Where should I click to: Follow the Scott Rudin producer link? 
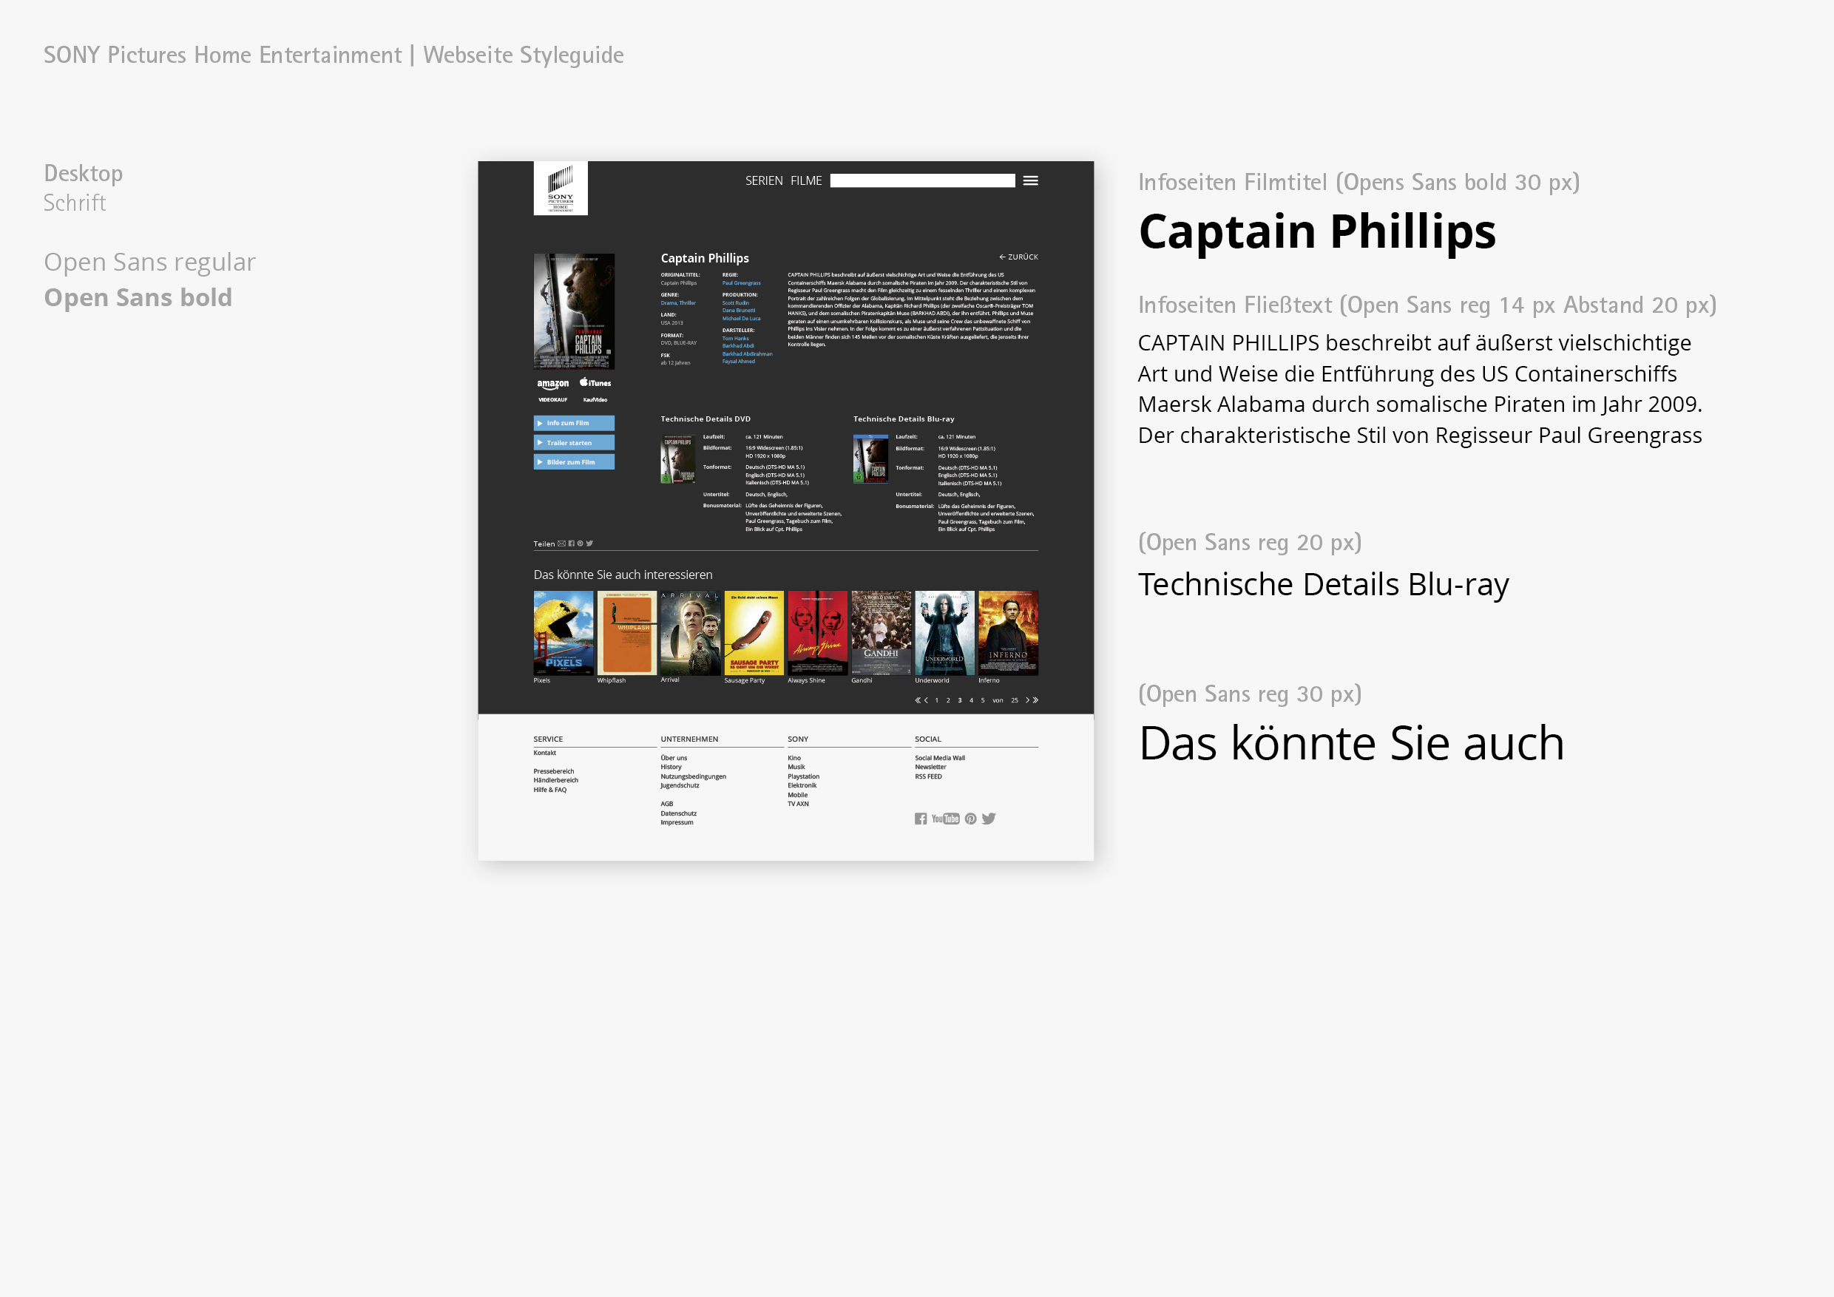tap(736, 303)
